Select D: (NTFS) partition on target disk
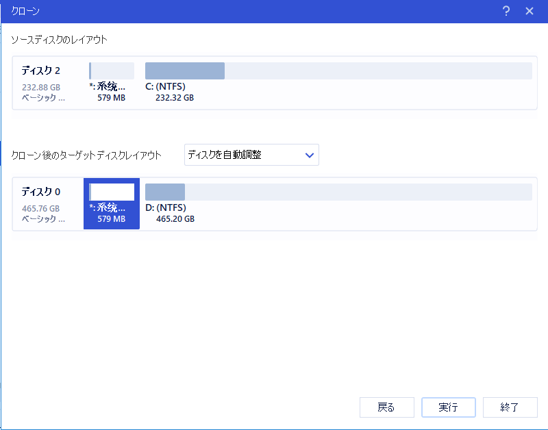 [164, 192]
